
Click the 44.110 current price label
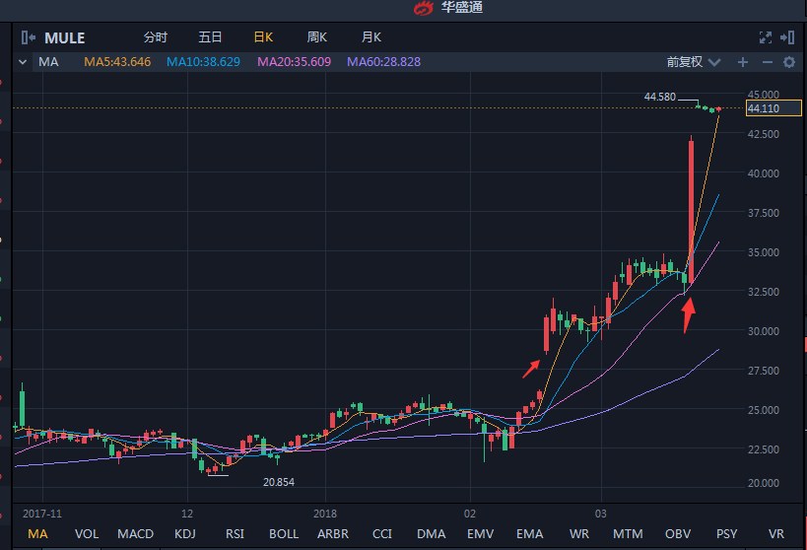click(765, 108)
